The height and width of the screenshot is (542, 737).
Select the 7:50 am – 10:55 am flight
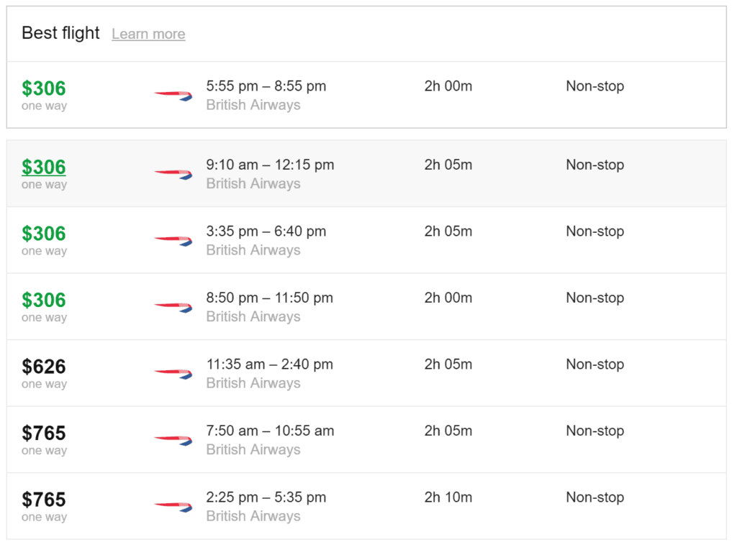[270, 431]
